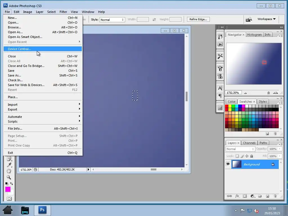Open document status bar arrow menu
288x216 pixels.
[88, 169]
